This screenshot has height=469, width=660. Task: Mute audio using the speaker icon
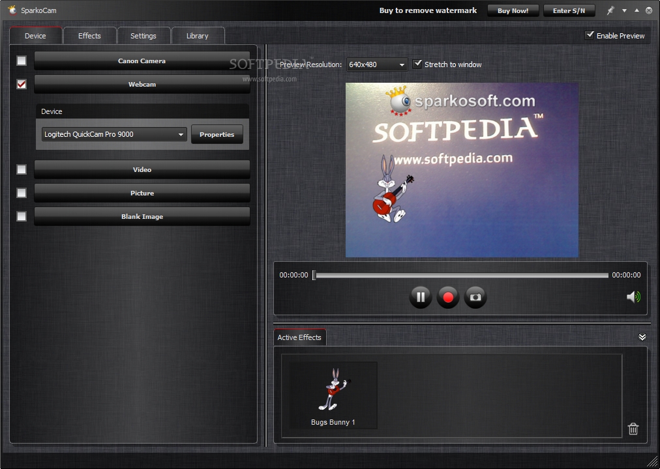pyautogui.click(x=633, y=297)
